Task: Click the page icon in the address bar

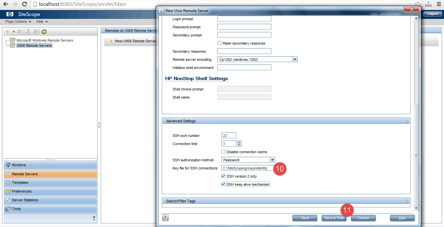Action: point(35,5)
